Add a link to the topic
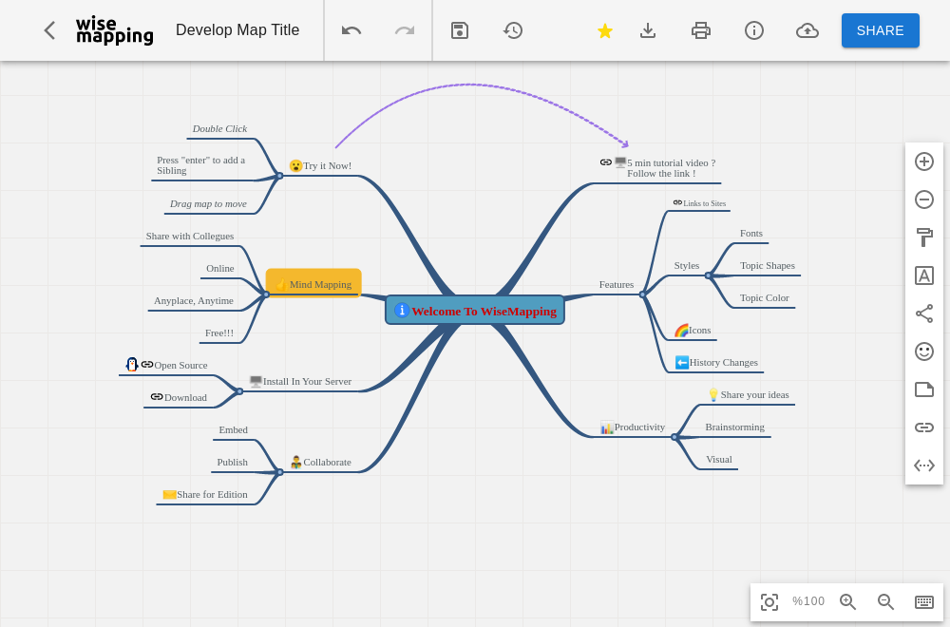 click(x=924, y=427)
